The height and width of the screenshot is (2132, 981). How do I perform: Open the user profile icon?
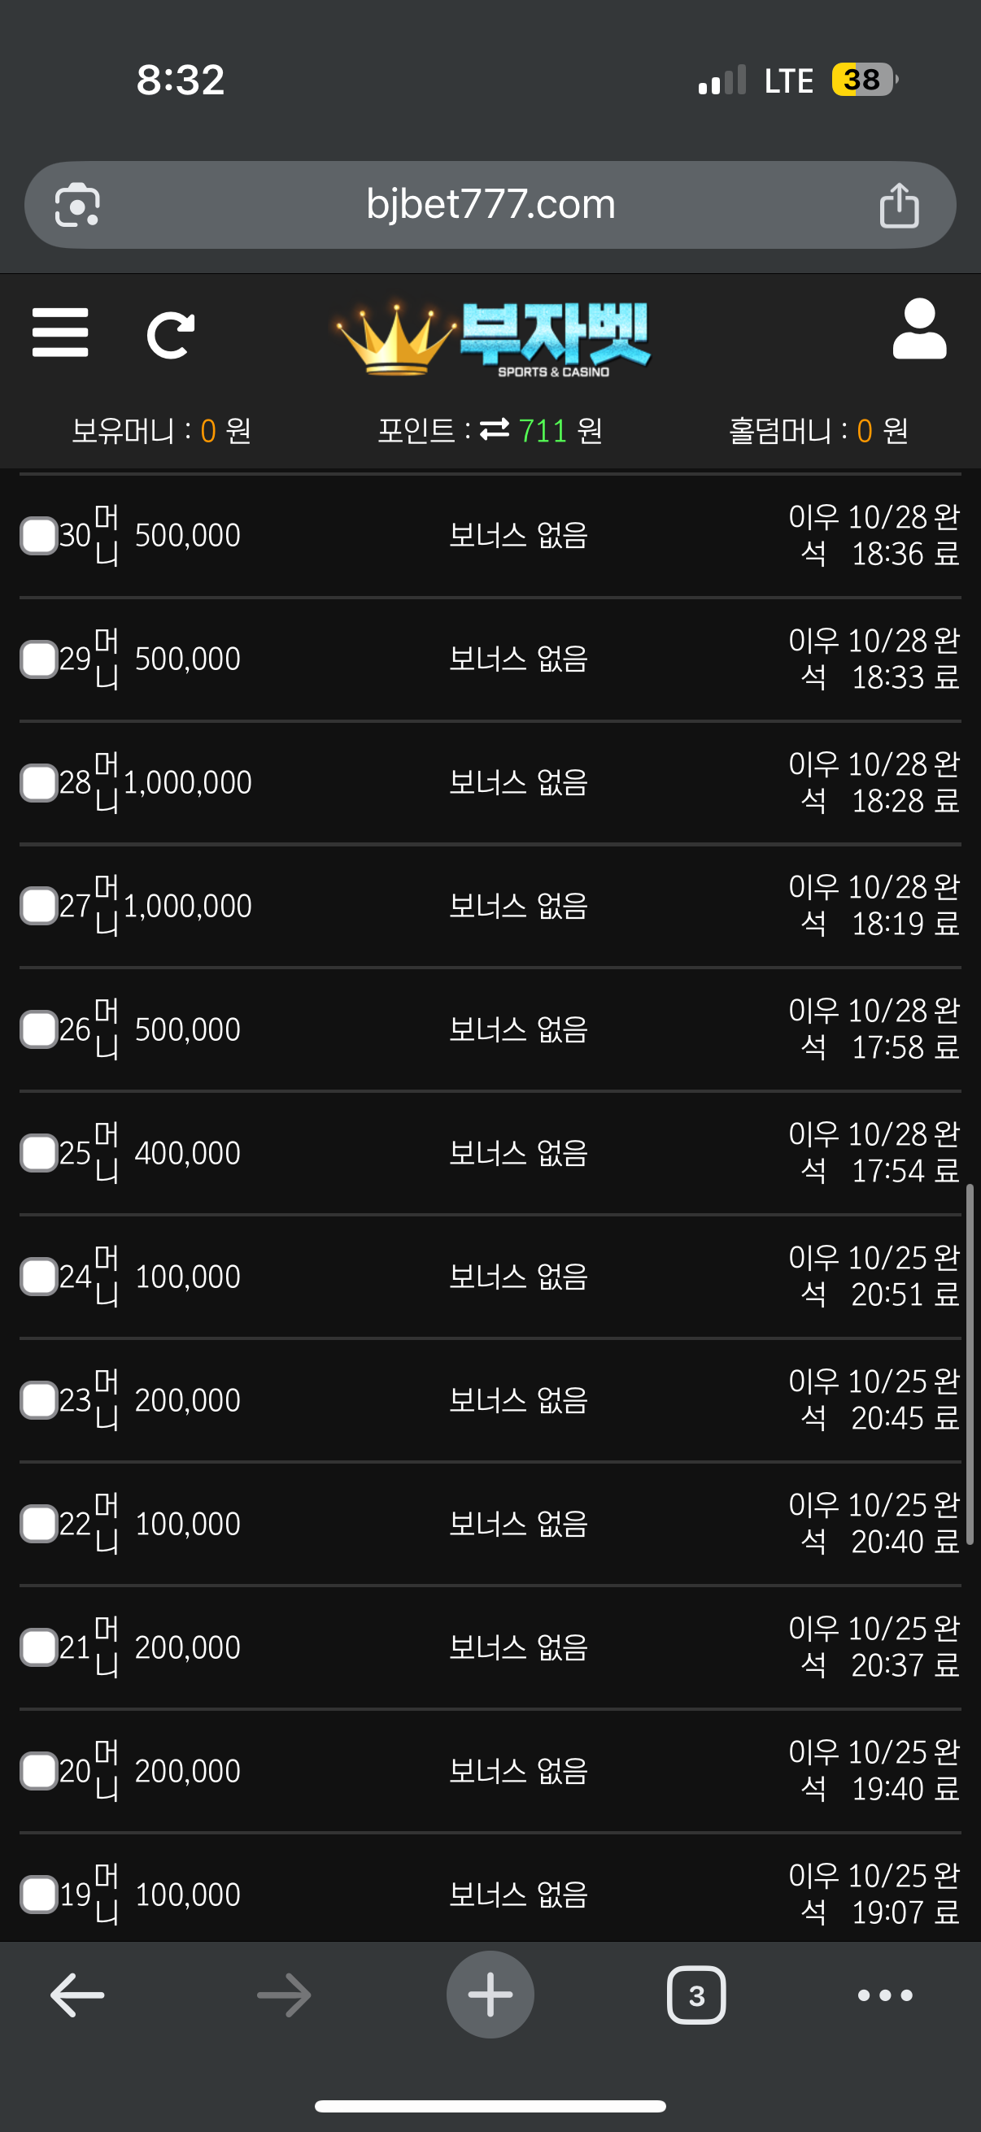click(919, 329)
